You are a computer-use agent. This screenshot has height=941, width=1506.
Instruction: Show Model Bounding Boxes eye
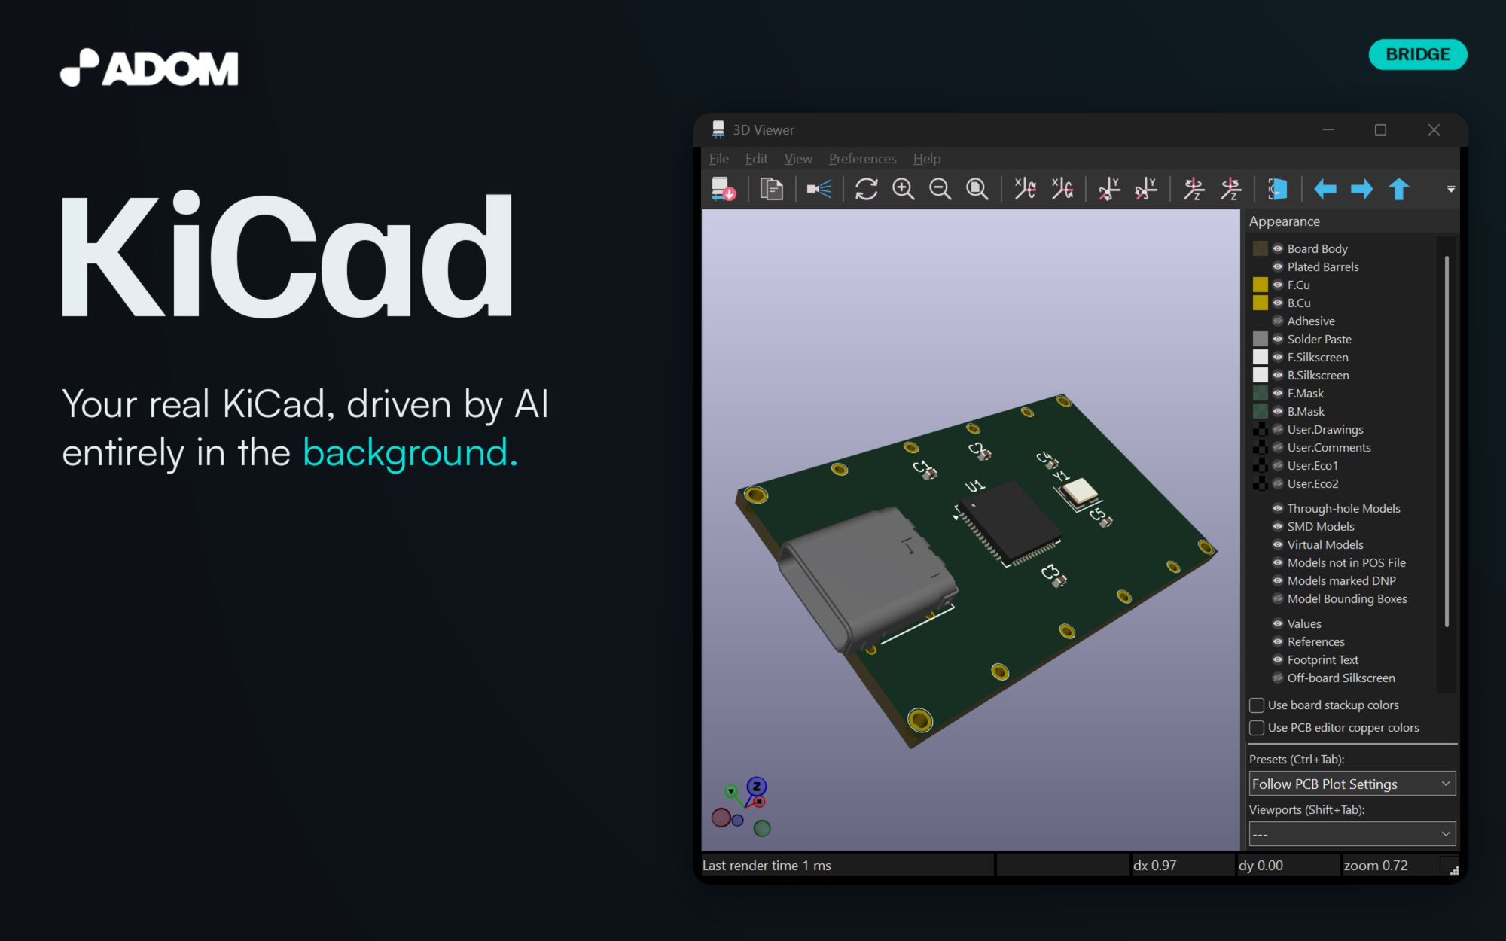click(x=1278, y=598)
